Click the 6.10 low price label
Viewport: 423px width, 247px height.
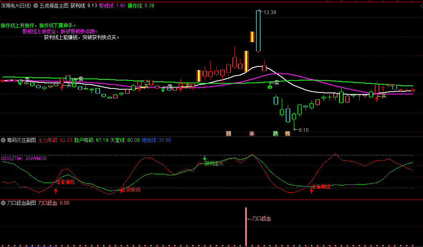tap(303, 130)
